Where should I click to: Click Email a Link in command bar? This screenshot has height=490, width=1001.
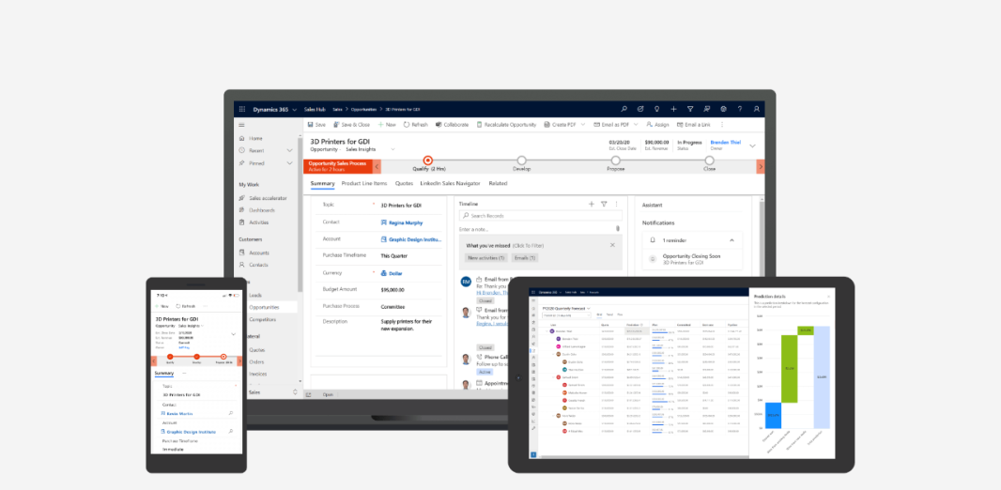693,125
